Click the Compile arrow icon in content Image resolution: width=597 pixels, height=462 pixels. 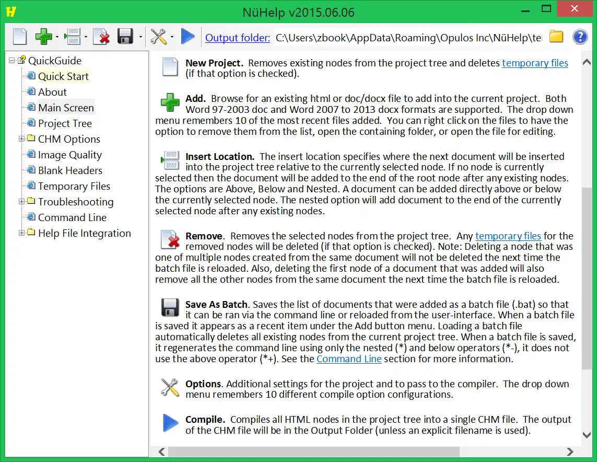[170, 423]
